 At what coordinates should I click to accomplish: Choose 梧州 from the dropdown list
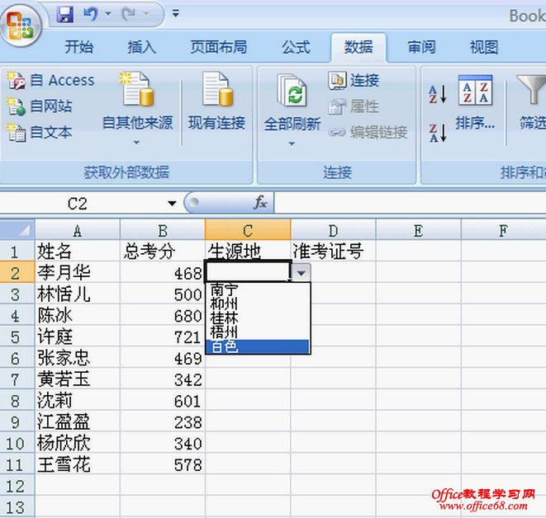[x=258, y=332]
